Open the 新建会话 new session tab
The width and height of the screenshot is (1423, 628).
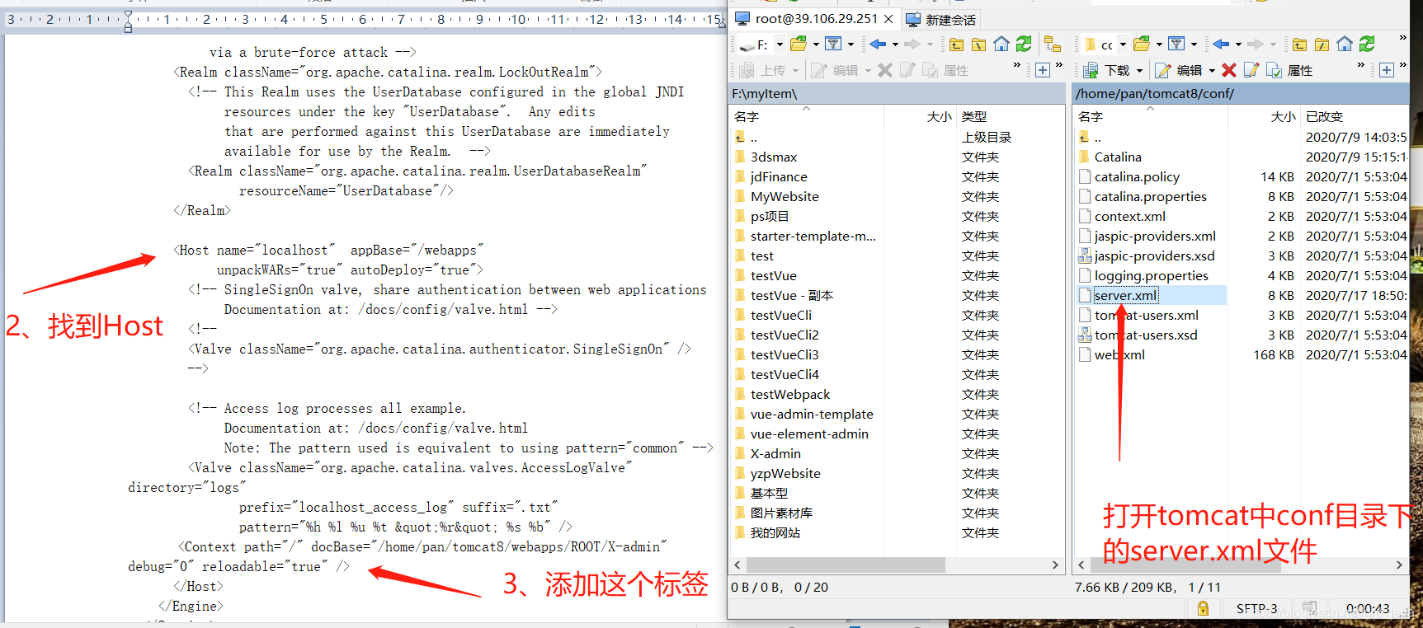(941, 19)
